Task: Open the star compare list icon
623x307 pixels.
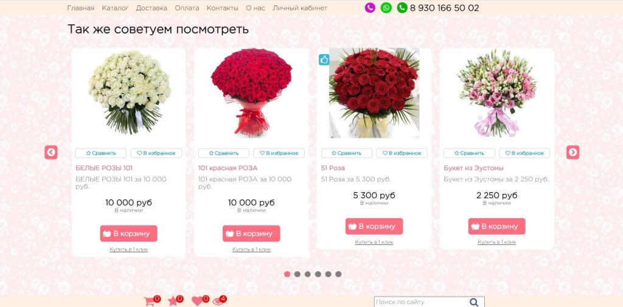Action: tap(172, 302)
